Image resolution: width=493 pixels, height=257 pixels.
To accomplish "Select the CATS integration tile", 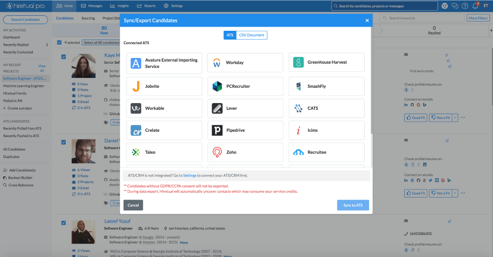I will point(327,108).
